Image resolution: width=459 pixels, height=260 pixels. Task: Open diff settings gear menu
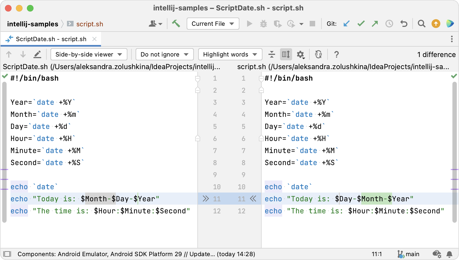301,55
